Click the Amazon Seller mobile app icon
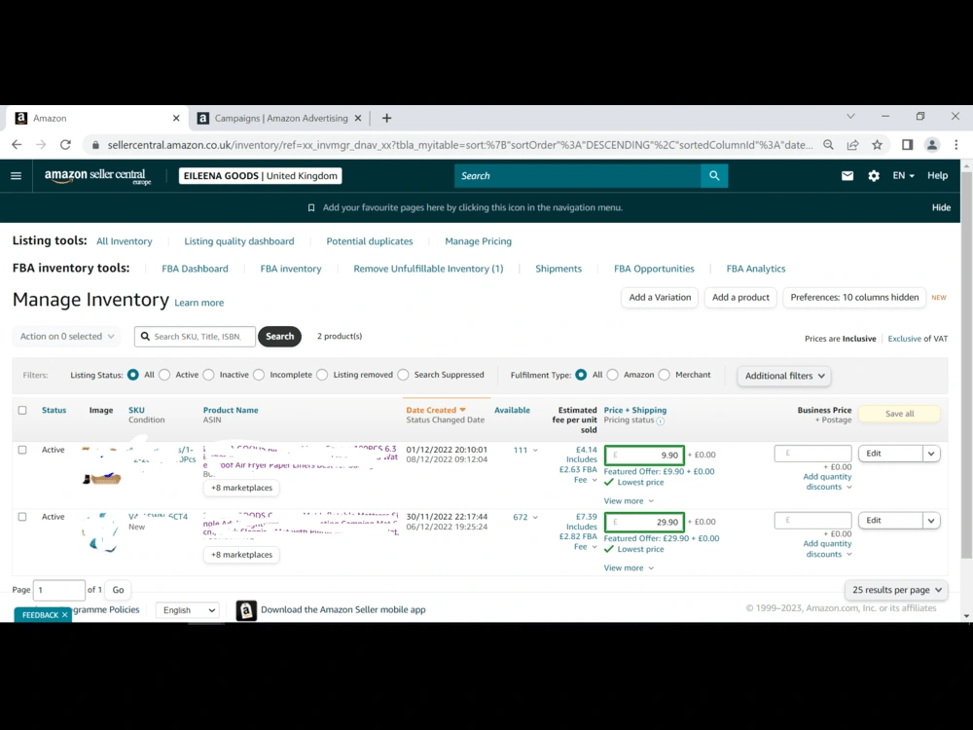 click(246, 610)
